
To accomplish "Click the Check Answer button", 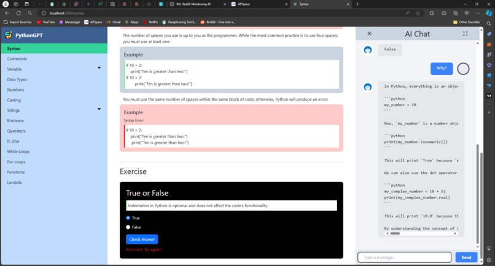I will pyautogui.click(x=142, y=239).
